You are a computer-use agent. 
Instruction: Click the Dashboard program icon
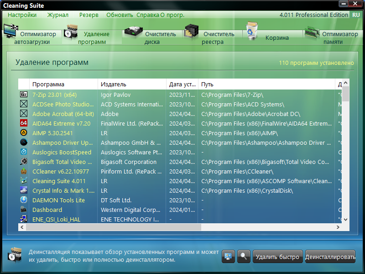tap(24, 210)
